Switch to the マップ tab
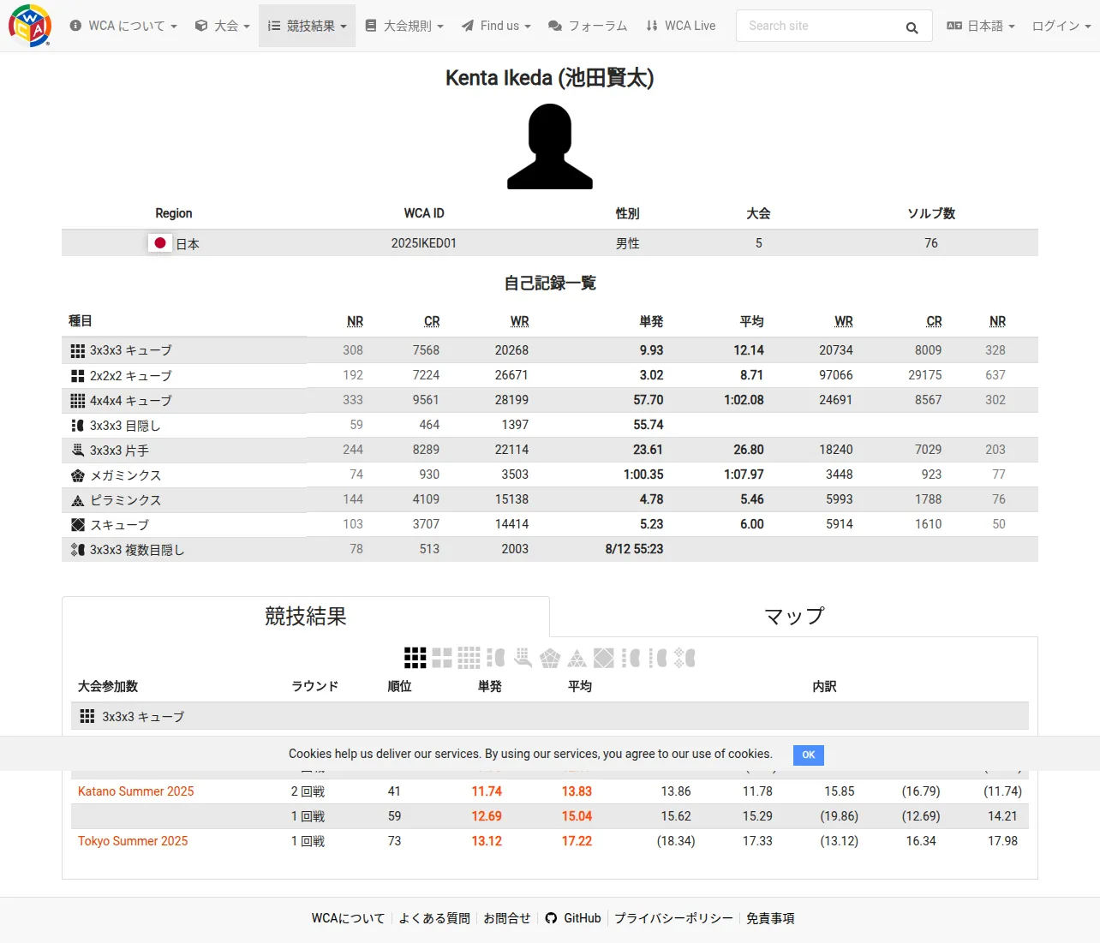 [x=794, y=617]
